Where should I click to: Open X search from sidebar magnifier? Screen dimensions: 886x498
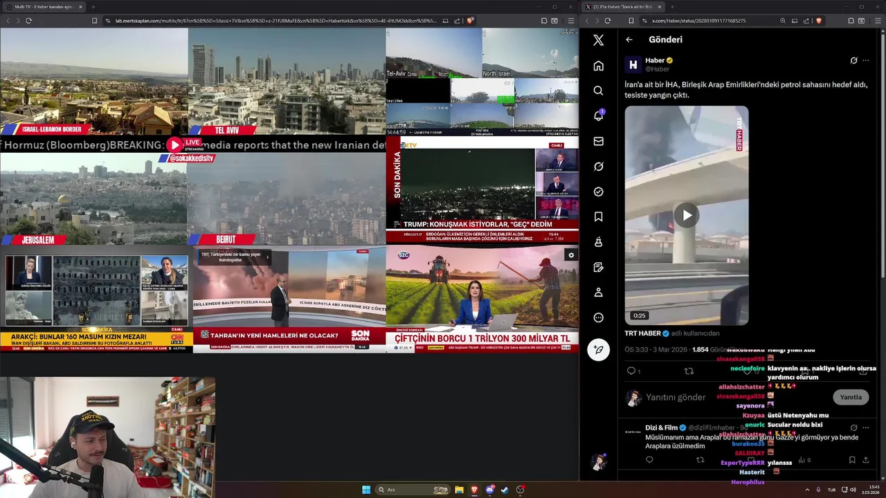[x=599, y=91]
